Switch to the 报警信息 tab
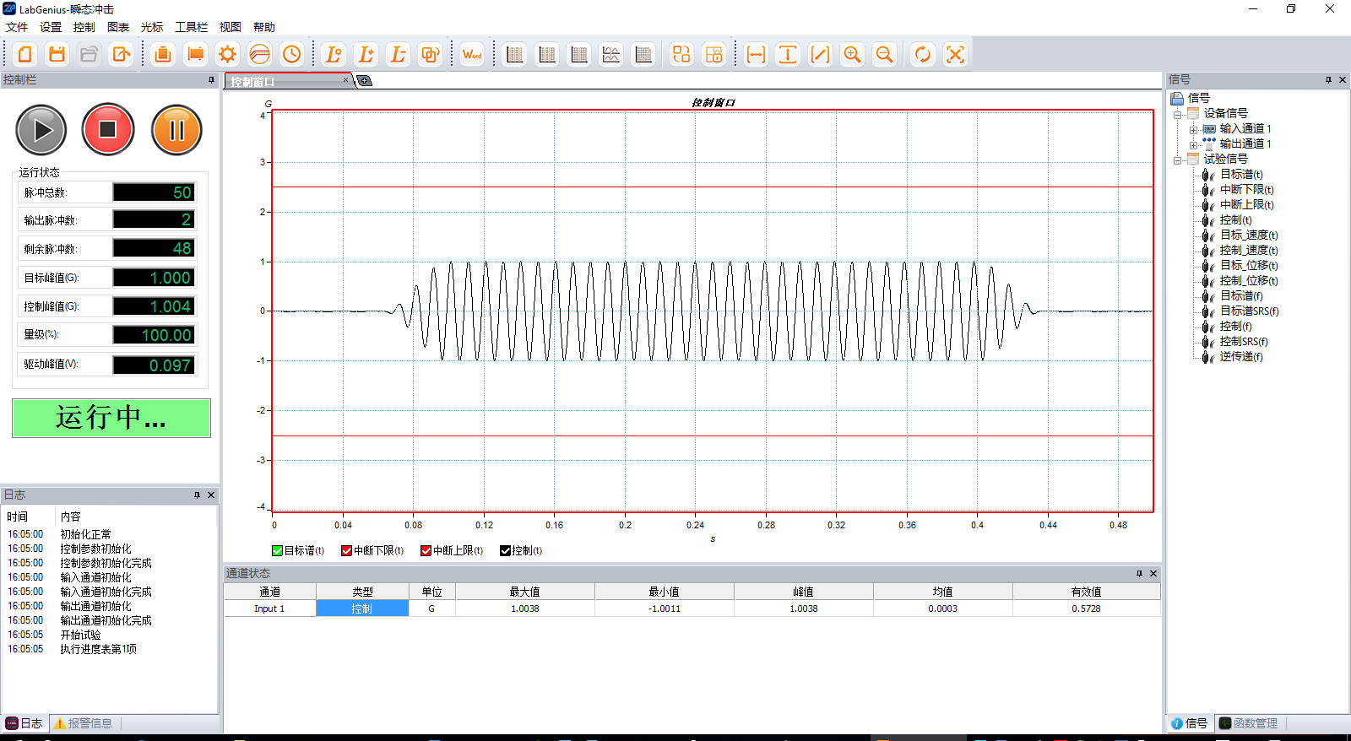This screenshot has width=1351, height=741. coord(83,723)
